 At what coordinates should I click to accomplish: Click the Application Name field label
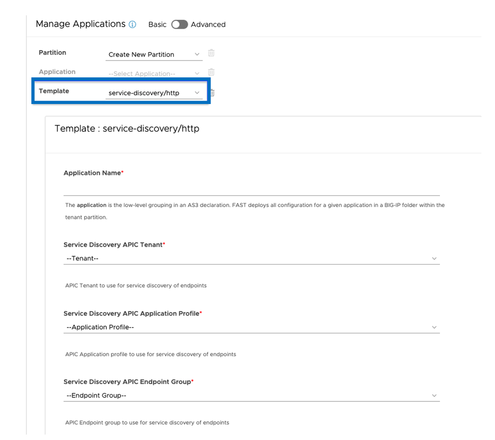pyautogui.click(x=92, y=173)
